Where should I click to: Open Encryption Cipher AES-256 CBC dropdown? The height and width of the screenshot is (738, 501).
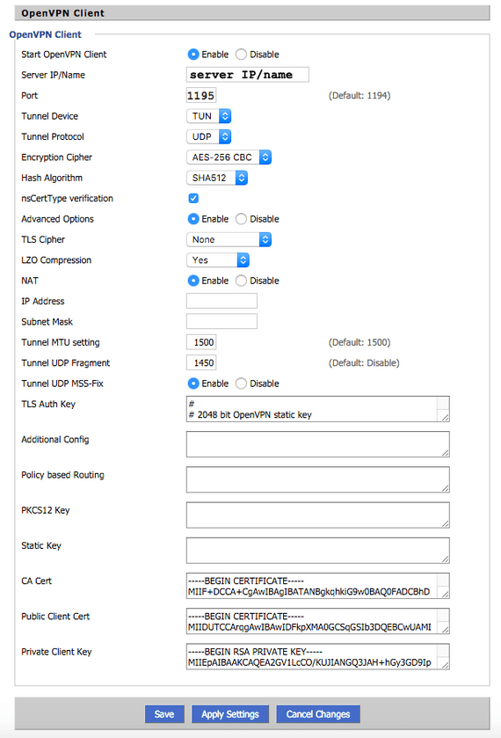click(x=229, y=157)
